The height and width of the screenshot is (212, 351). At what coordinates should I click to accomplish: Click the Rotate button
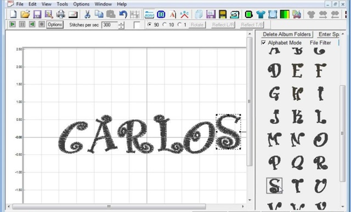click(x=197, y=25)
